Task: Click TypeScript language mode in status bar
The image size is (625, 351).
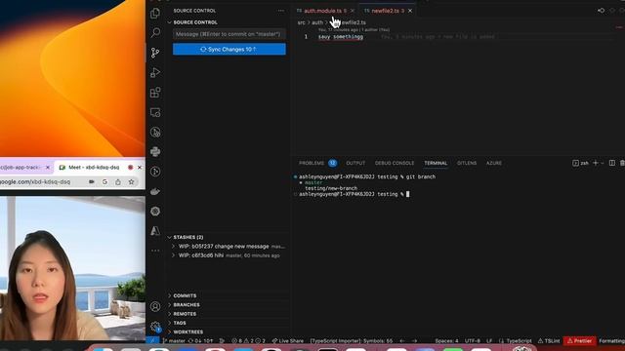Action: [519, 340]
